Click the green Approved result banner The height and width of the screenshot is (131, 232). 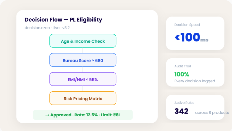[83, 115]
